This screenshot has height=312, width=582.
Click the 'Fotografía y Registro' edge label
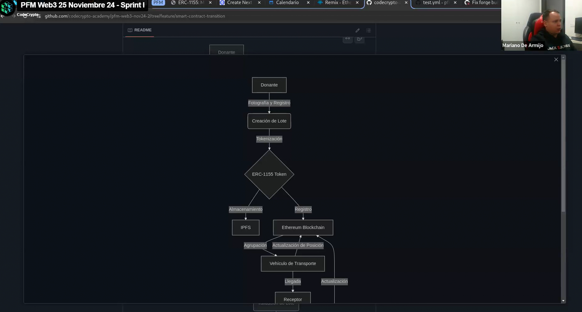[x=269, y=103]
